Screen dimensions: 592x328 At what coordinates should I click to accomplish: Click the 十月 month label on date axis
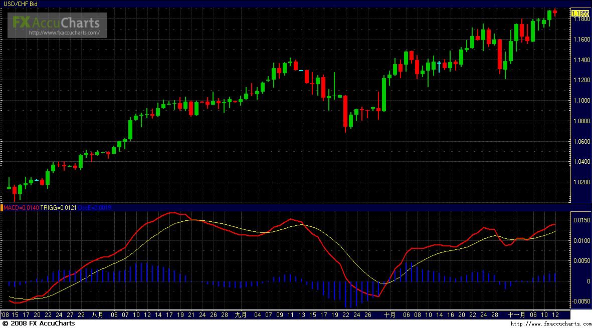[389, 315]
